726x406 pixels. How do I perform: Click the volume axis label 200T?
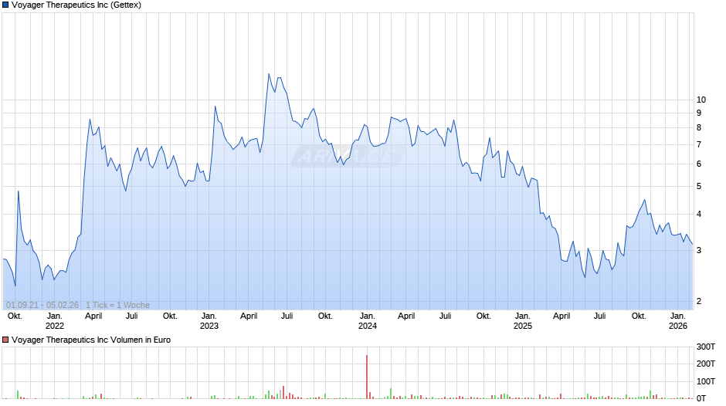(x=706, y=364)
